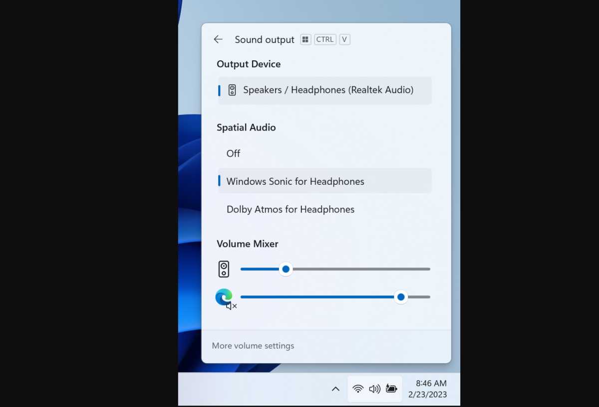Click the V key badge in header
599x407 pixels.
coord(344,39)
